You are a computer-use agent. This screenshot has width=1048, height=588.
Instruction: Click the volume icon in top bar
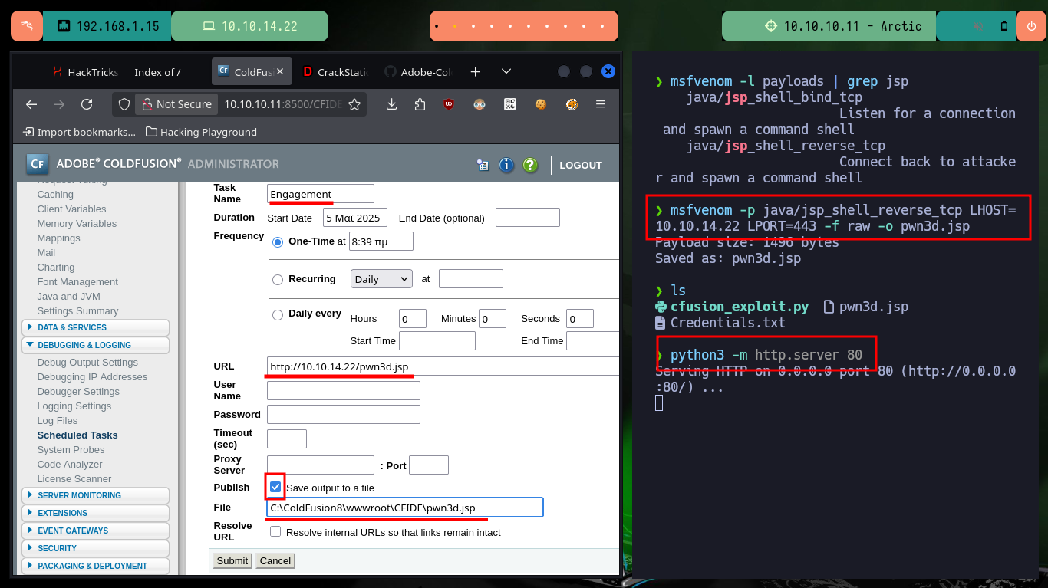(x=979, y=26)
